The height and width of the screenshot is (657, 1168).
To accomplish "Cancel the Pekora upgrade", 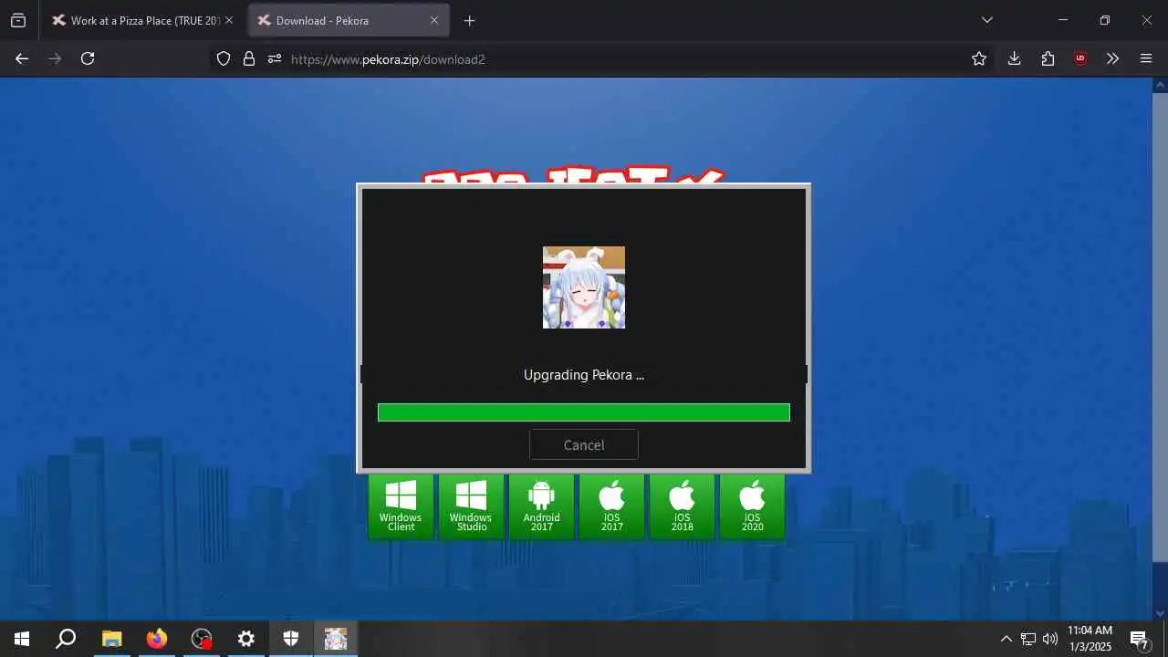I will [x=584, y=444].
